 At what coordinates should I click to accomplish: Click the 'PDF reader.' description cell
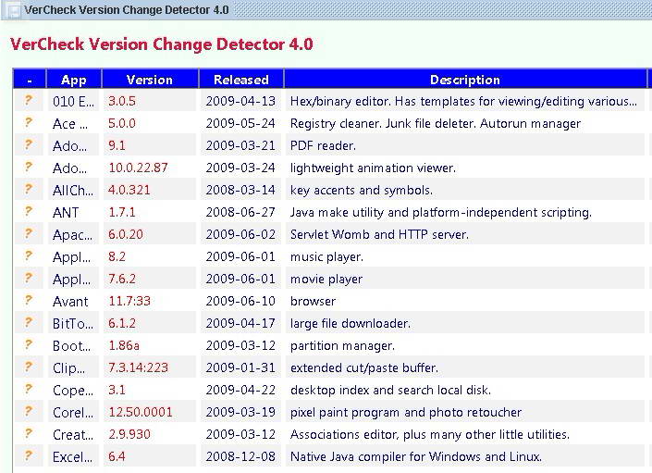tap(323, 145)
